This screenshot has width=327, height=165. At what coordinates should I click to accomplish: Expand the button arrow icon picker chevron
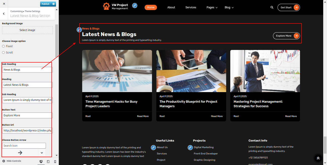42,153
